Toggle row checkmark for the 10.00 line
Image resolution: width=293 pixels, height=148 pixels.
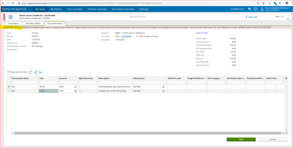9,91
